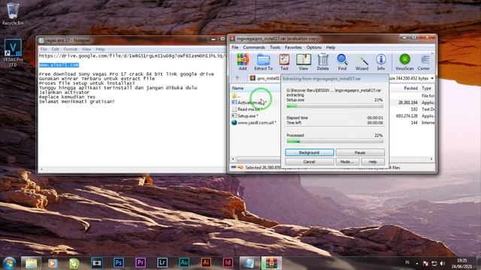Click the Extract To toolbar icon
Viewport: 481px width, 270px height.
tap(263, 62)
